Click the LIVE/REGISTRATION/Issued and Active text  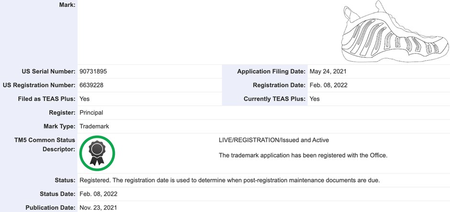tap(274, 140)
